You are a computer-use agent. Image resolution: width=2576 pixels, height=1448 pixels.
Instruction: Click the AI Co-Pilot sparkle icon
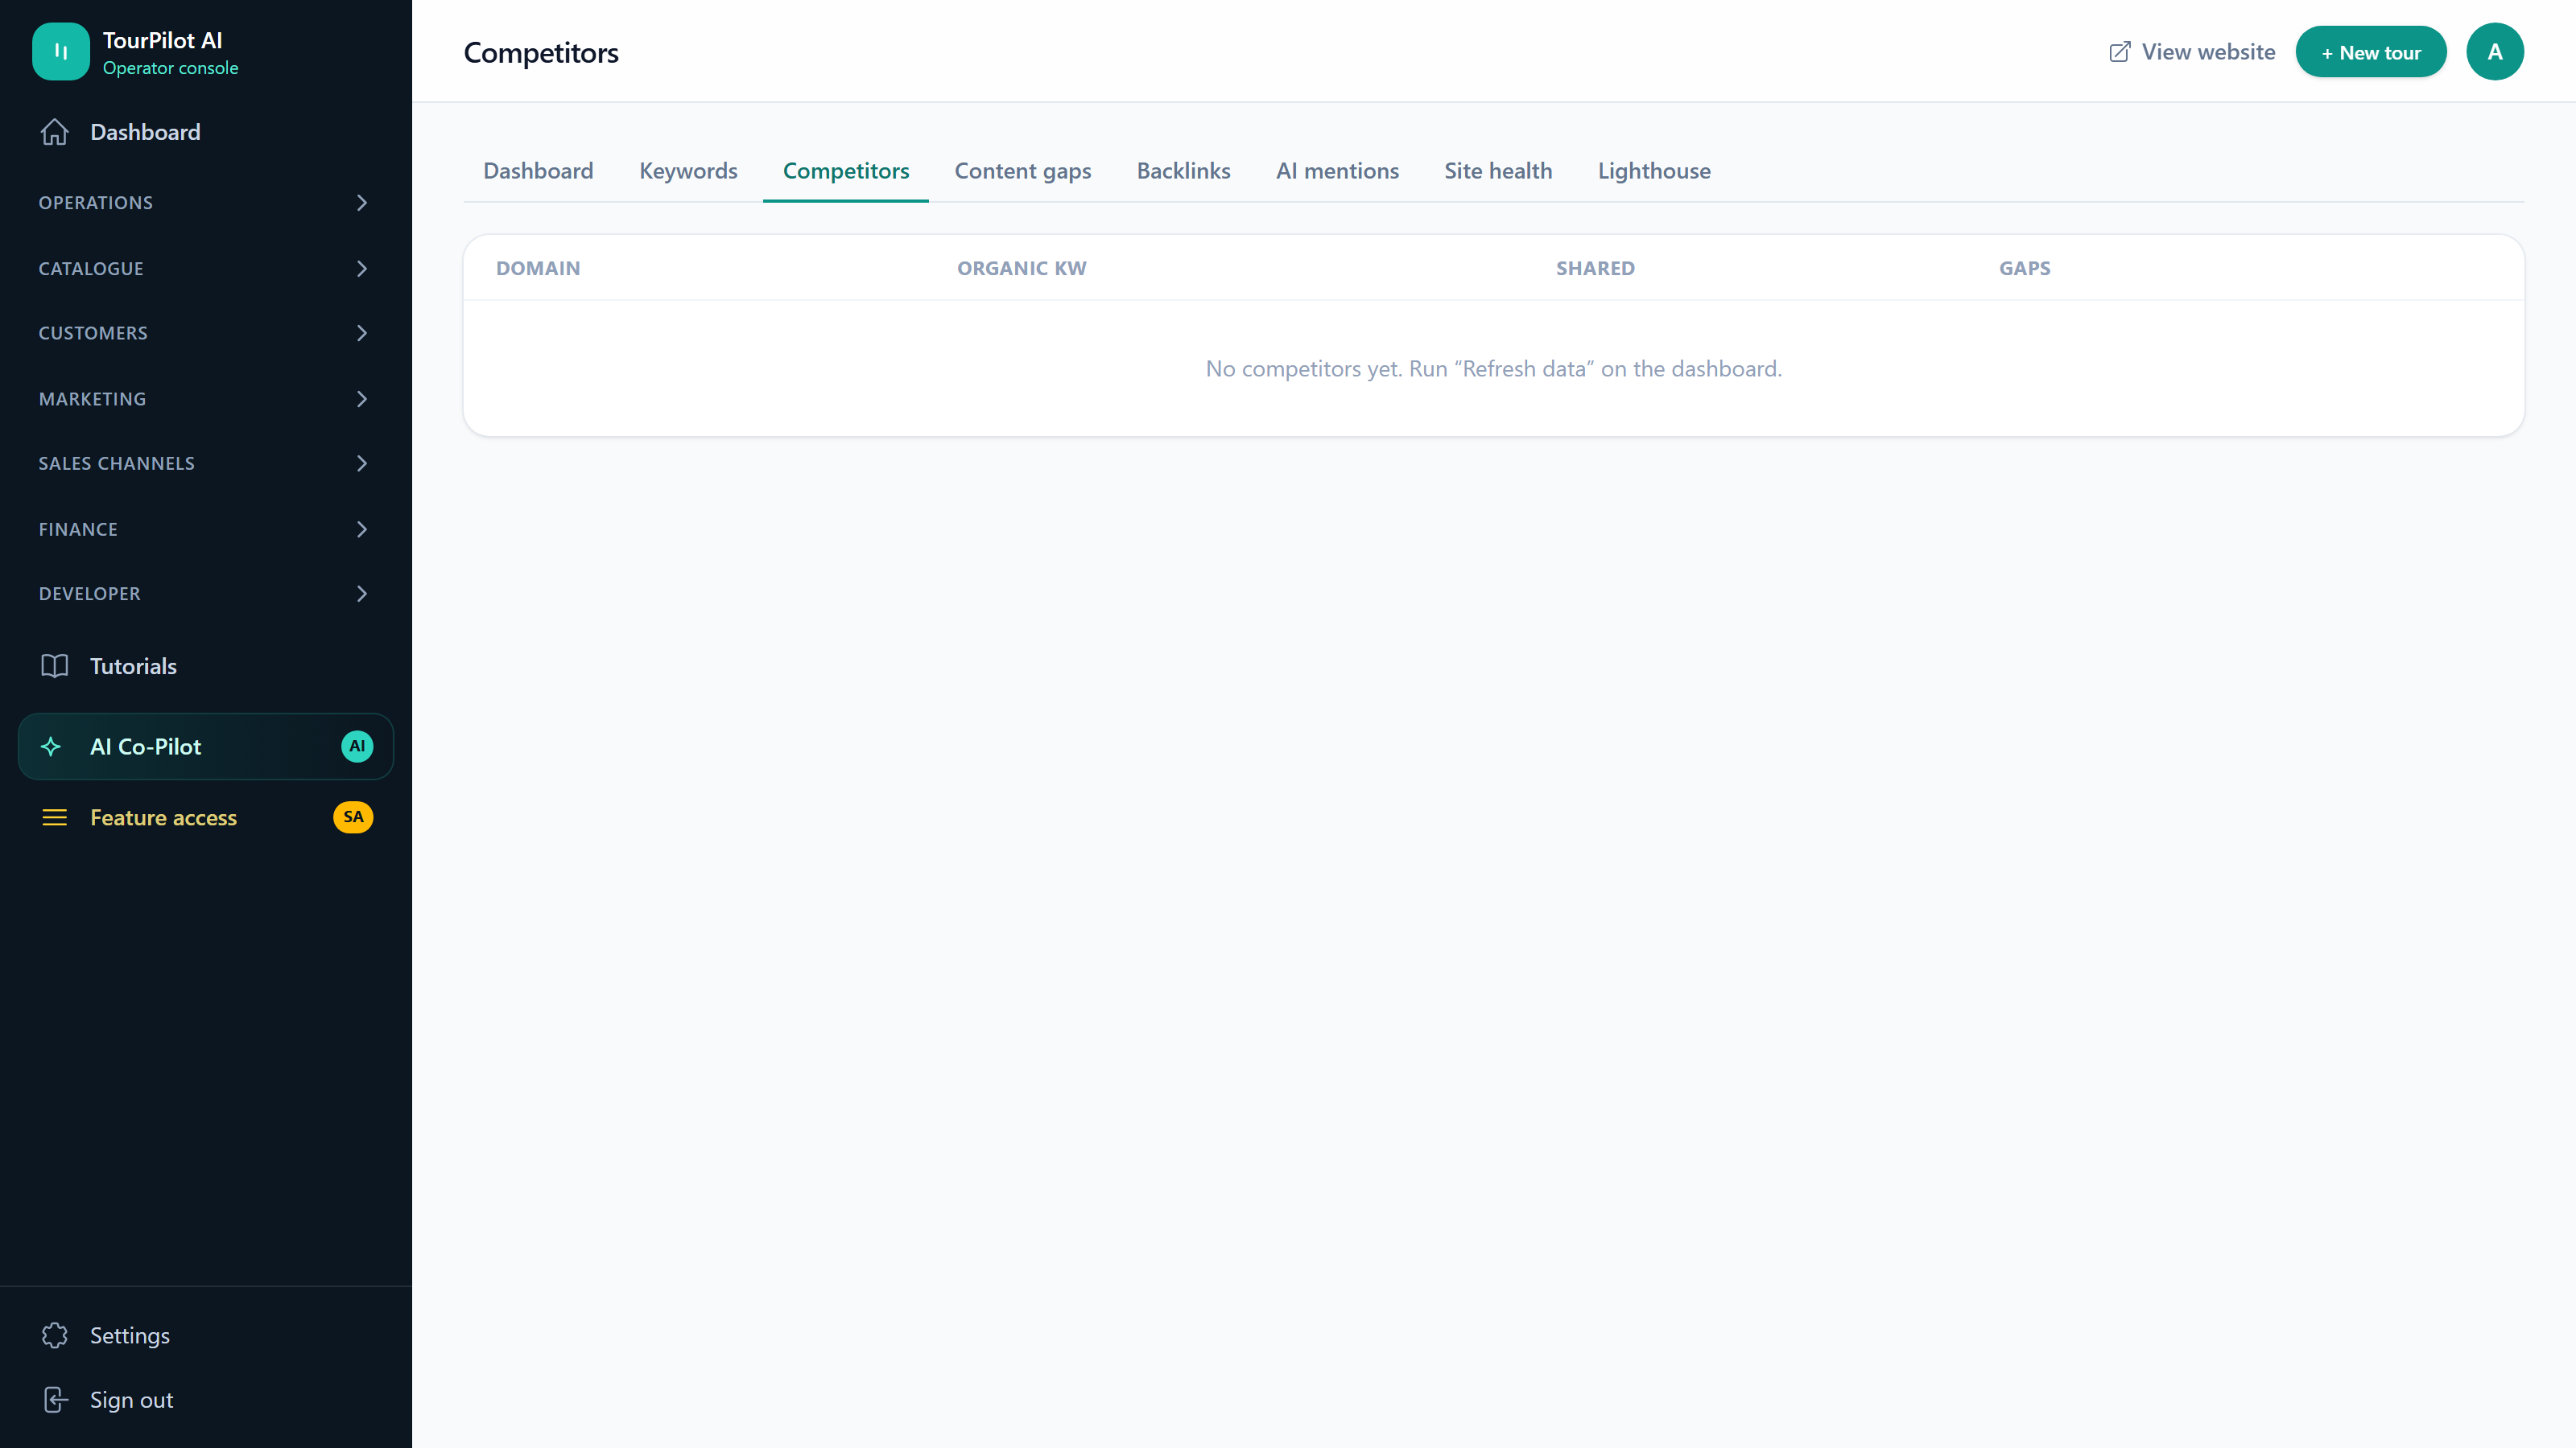pyautogui.click(x=51, y=747)
